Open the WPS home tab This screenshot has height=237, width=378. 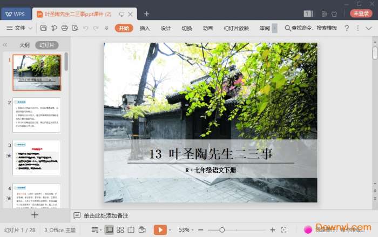16,14
